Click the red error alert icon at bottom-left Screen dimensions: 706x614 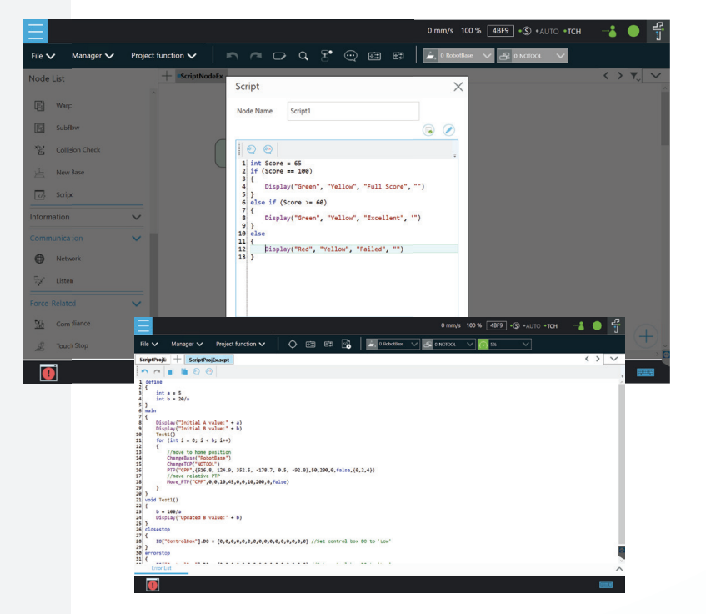pyautogui.click(x=48, y=374)
